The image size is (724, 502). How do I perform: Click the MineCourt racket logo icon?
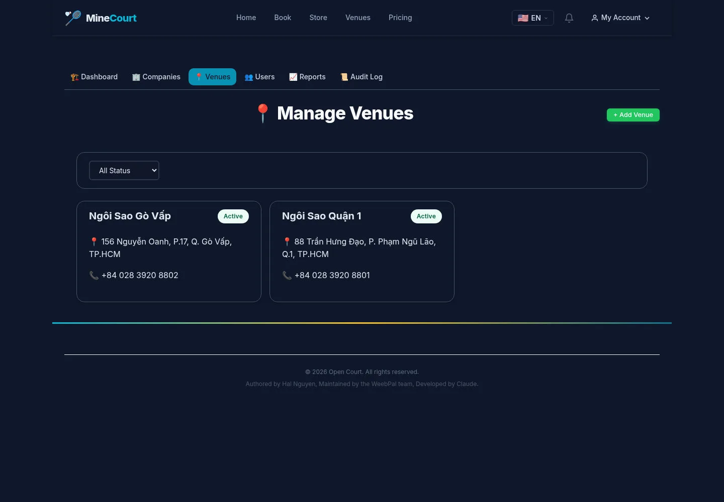73,18
